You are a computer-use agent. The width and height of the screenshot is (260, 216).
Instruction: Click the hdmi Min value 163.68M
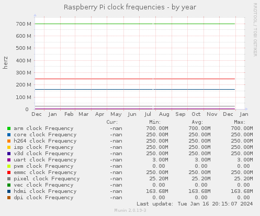pos(157,191)
